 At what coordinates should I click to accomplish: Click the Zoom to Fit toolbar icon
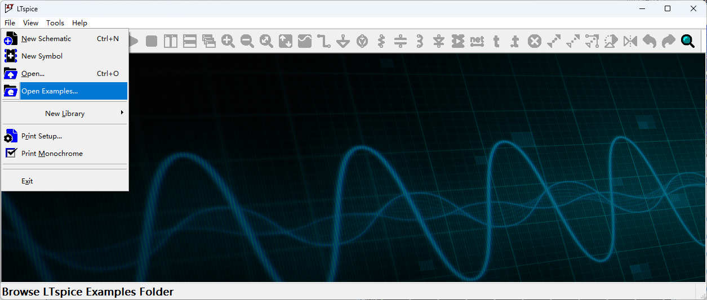pos(266,41)
